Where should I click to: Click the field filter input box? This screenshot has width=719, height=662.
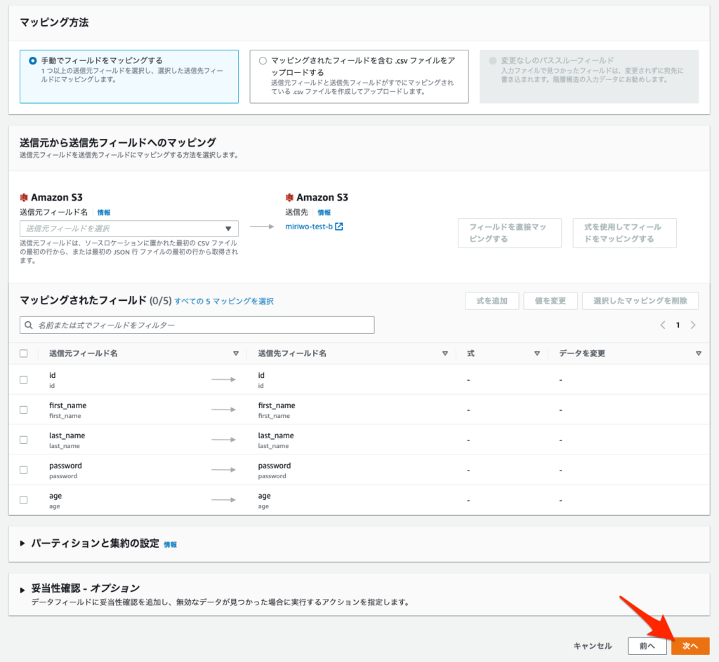[197, 325]
